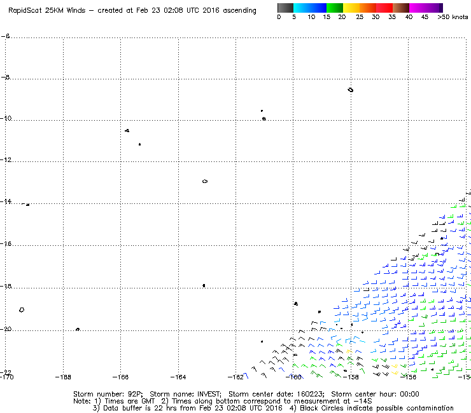Click legend scale label '40'
The height and width of the screenshot is (413, 471).
pos(409,17)
